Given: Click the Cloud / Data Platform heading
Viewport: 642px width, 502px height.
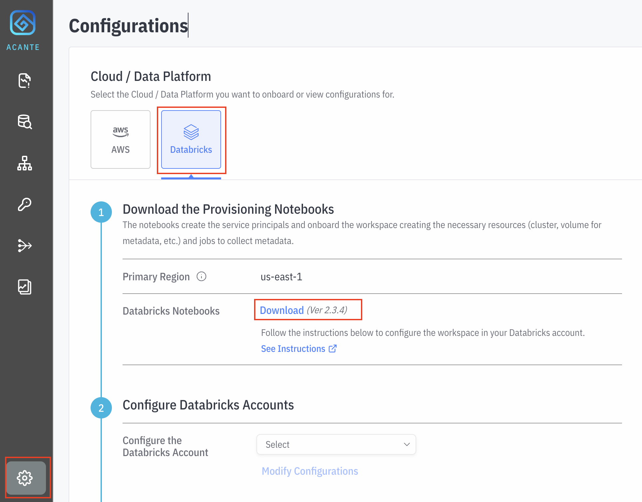Looking at the screenshot, I should pyautogui.click(x=151, y=77).
